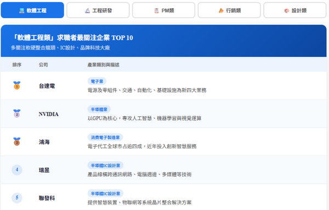Click the 公司 column header
This screenshot has width=329, height=210.
pyautogui.click(x=43, y=65)
